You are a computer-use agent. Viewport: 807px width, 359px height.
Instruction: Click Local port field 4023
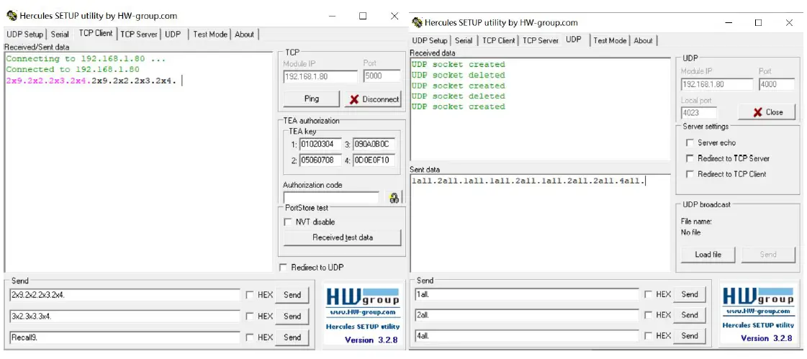[698, 113]
